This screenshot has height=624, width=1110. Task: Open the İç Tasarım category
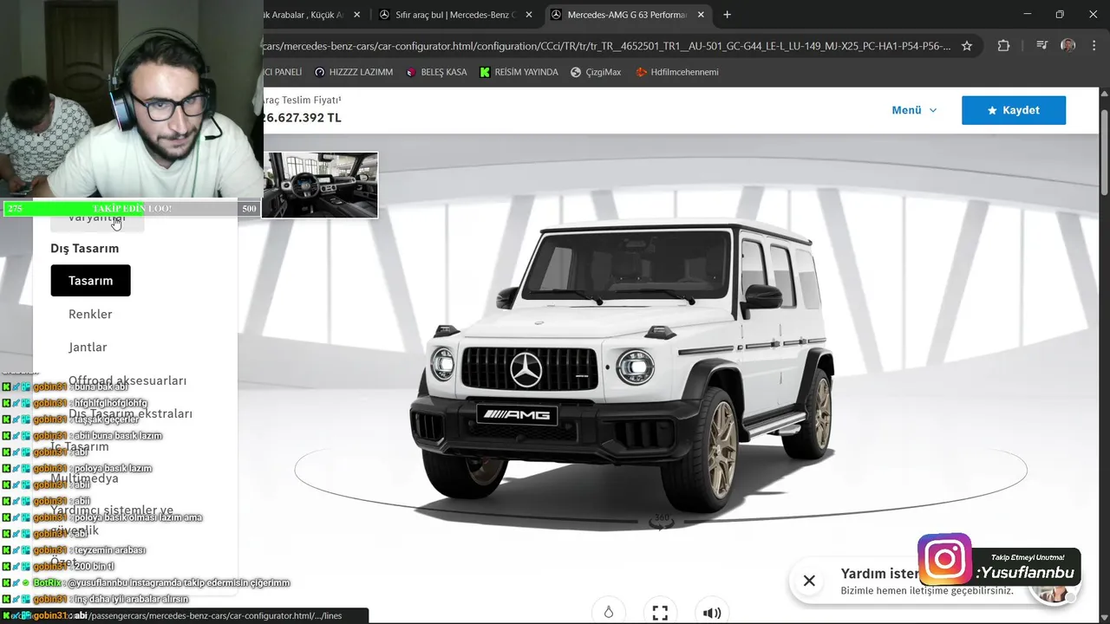[80, 446]
